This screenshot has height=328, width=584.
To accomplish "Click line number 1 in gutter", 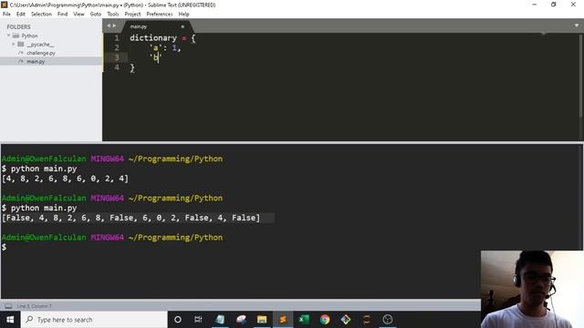I will 117,38.
